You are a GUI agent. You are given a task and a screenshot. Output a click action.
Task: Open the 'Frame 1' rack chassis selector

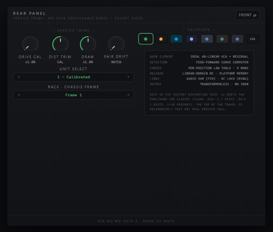(x=74, y=95)
